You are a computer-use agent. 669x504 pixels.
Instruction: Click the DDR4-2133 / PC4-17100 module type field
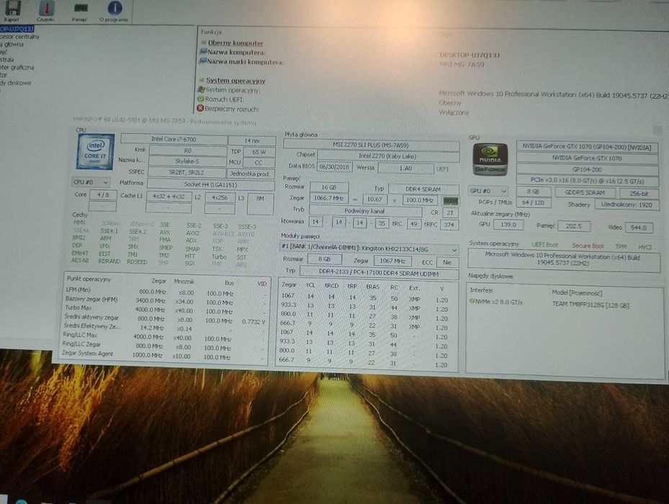(379, 274)
